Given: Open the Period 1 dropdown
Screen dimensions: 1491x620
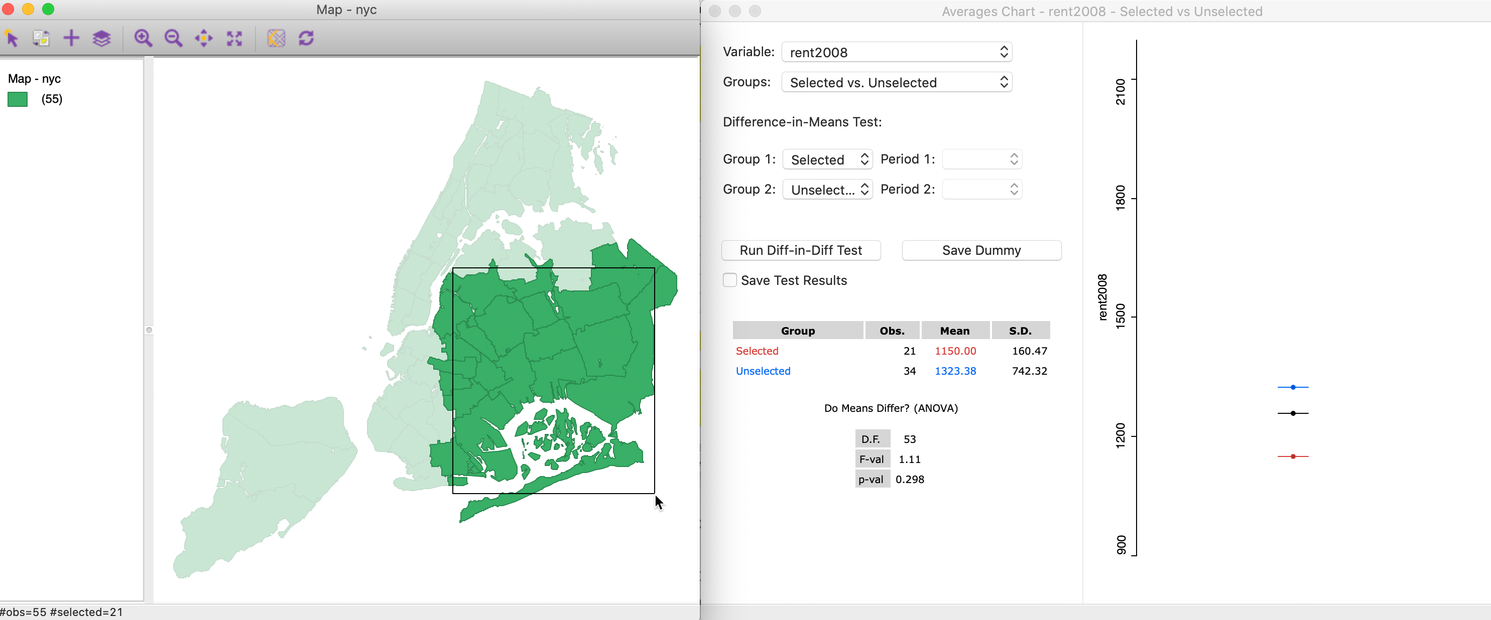Looking at the screenshot, I should pyautogui.click(x=981, y=159).
